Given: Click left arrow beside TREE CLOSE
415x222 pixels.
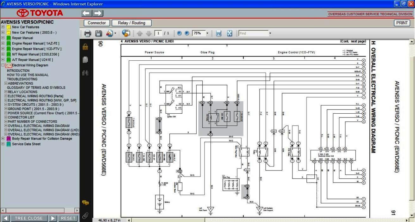Looking at the screenshot, I should (x=5, y=218).
